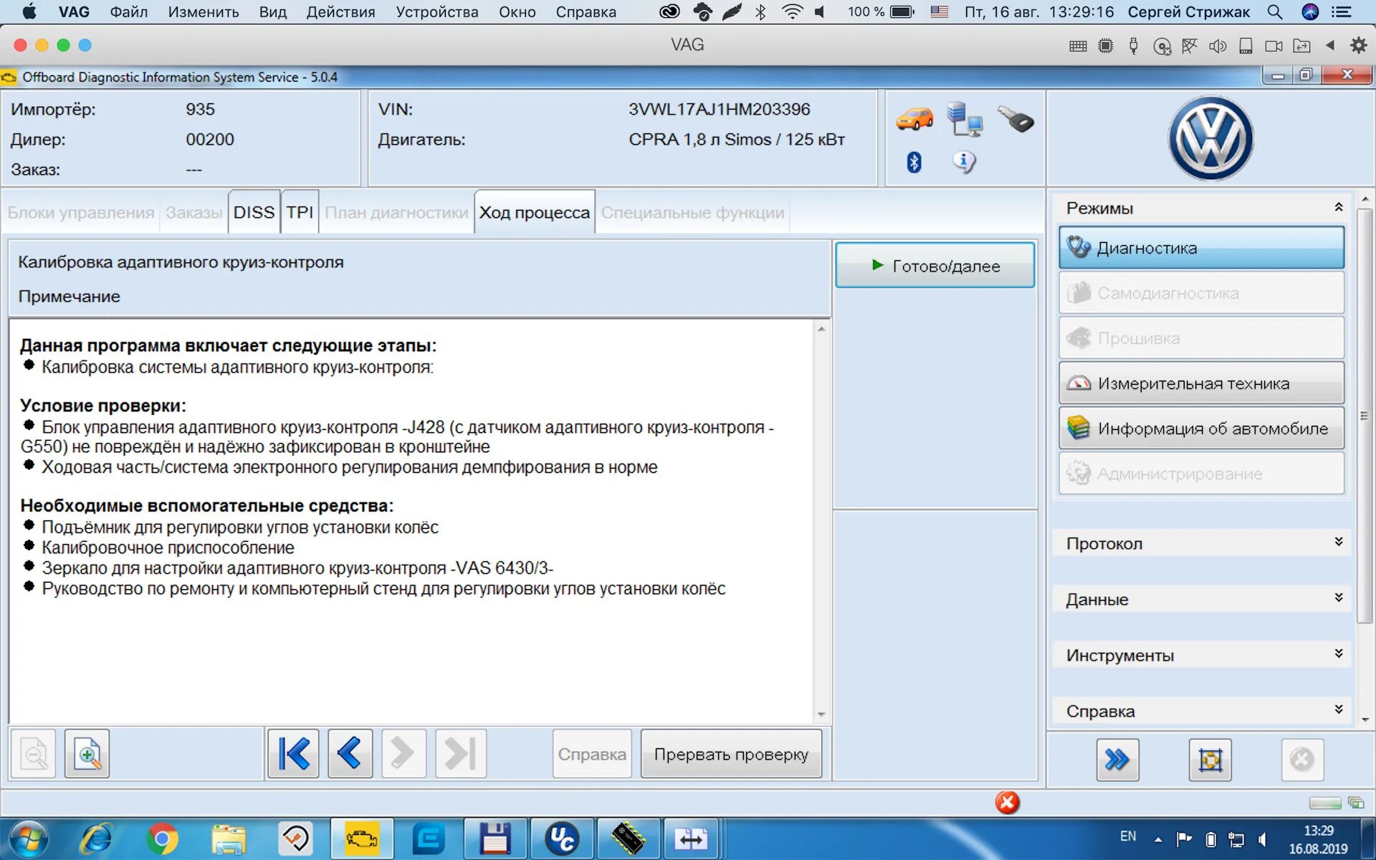Jump to first step arrow icon
1376x860 pixels.
293,754
